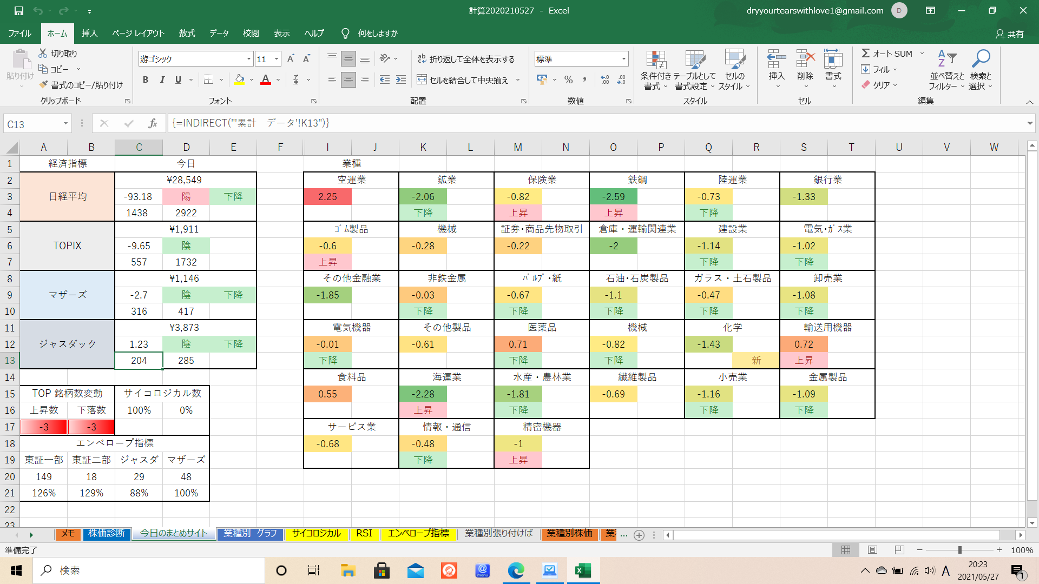
Task: Click the Increase Font Size icon
Action: (291, 59)
